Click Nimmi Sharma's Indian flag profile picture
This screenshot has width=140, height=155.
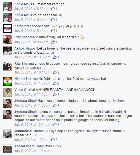tap(8, 81)
